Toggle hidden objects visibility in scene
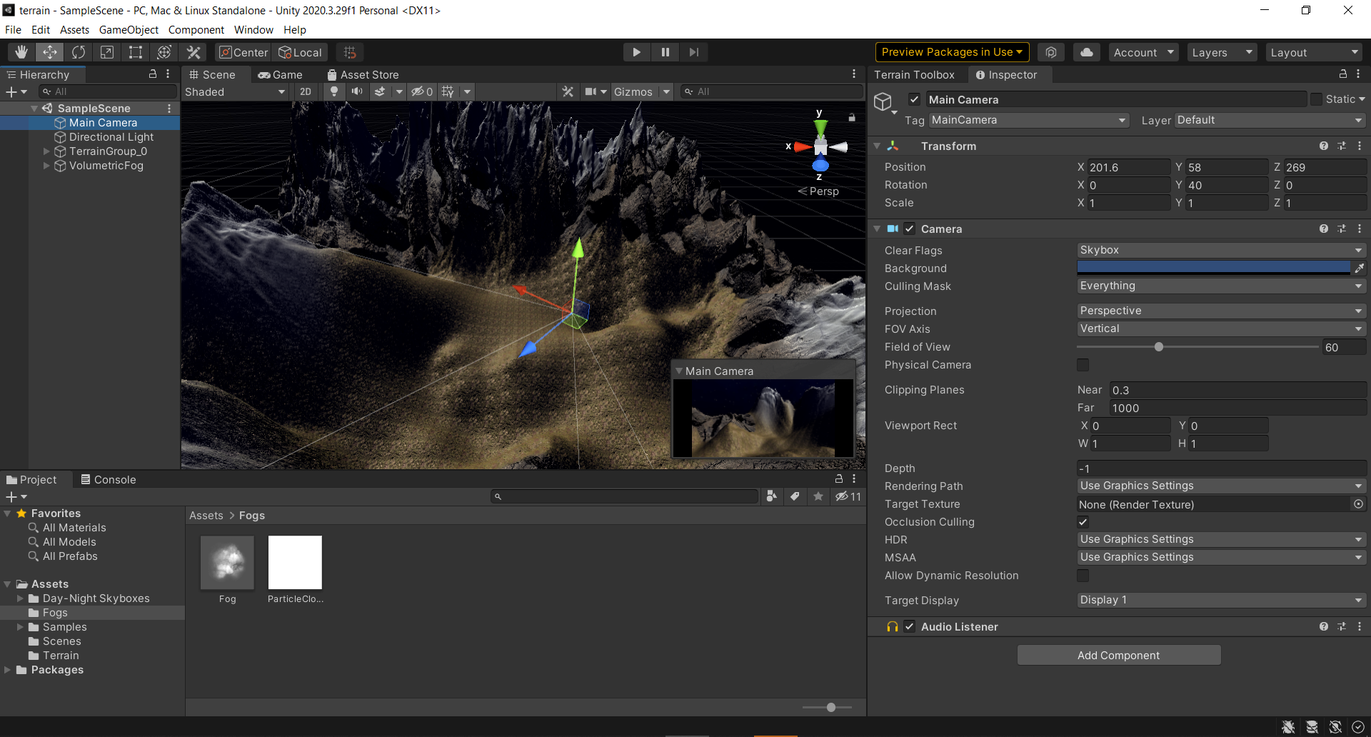Screen dimensions: 1371x737 (x=422, y=91)
